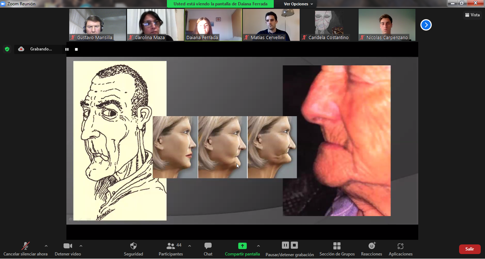485x259 pixels.
Task: Open the Seguridad shield icon
Action: coord(133,246)
